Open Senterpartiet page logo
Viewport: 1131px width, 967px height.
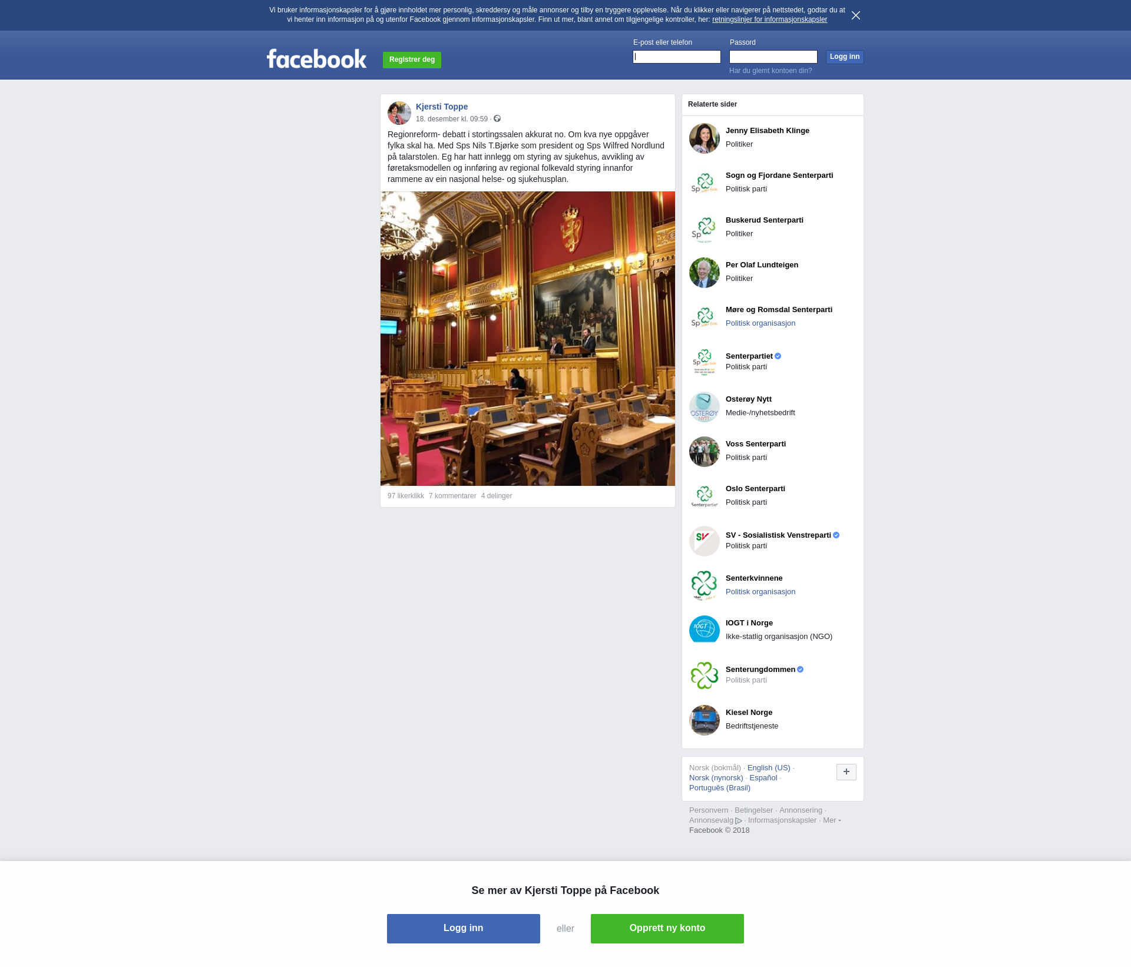[705, 362]
